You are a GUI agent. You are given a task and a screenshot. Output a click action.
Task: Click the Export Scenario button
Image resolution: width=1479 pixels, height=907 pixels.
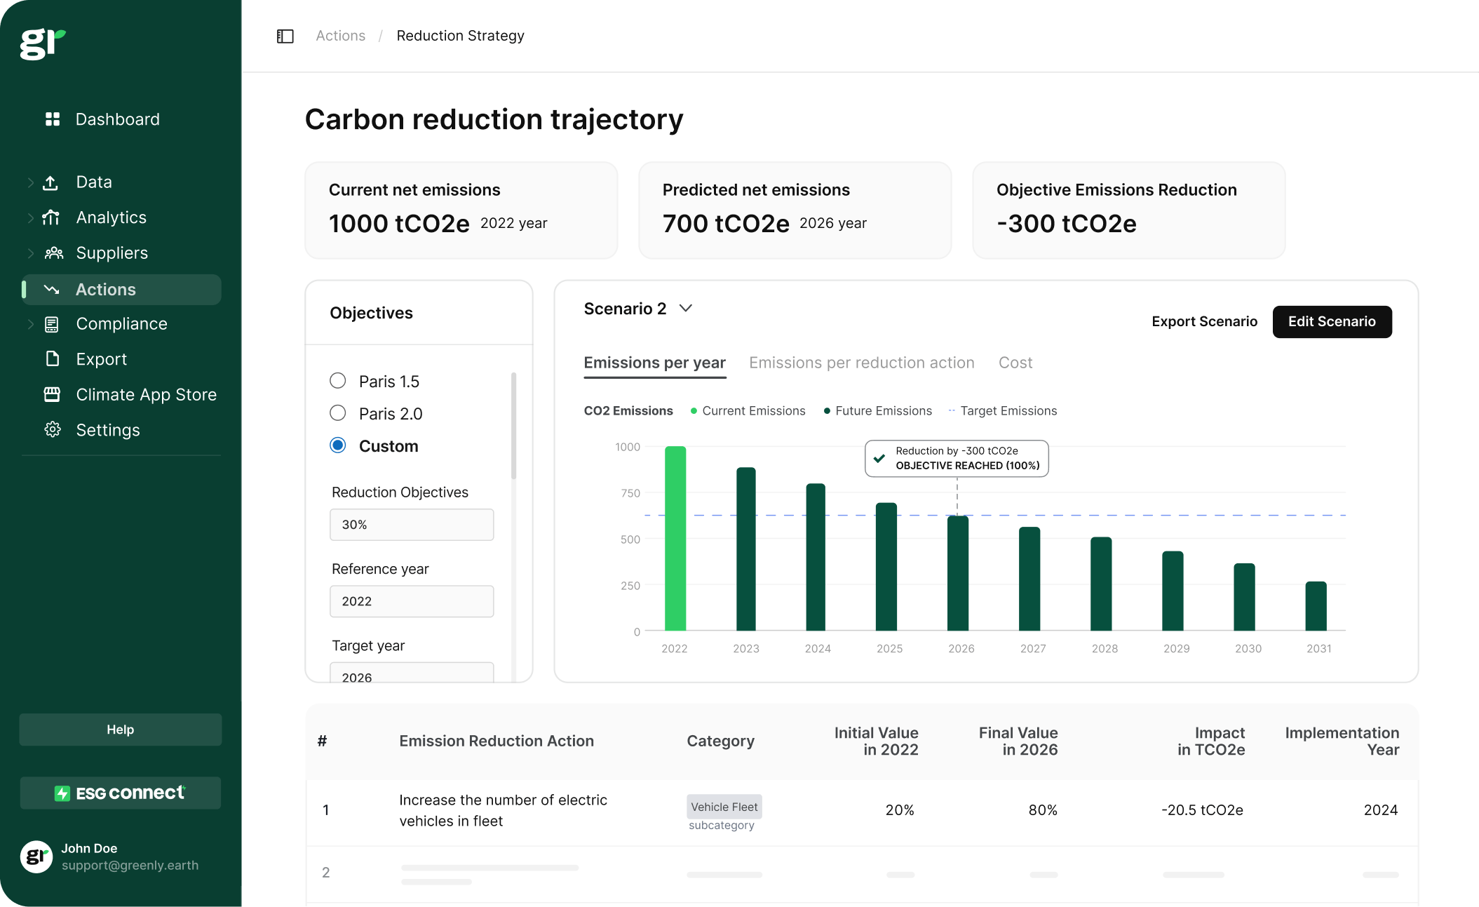1204,321
